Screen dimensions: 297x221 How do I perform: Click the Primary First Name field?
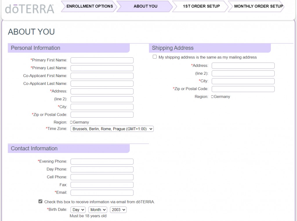(x=102, y=60)
